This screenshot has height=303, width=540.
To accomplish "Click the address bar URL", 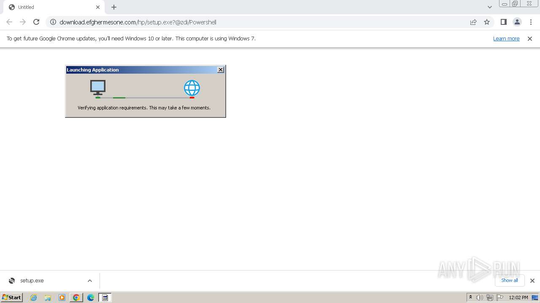I will tap(138, 22).
